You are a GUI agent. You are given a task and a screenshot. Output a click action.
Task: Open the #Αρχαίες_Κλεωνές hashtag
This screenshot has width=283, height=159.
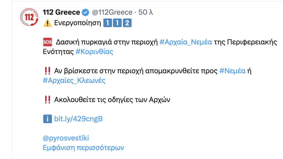click(74, 81)
